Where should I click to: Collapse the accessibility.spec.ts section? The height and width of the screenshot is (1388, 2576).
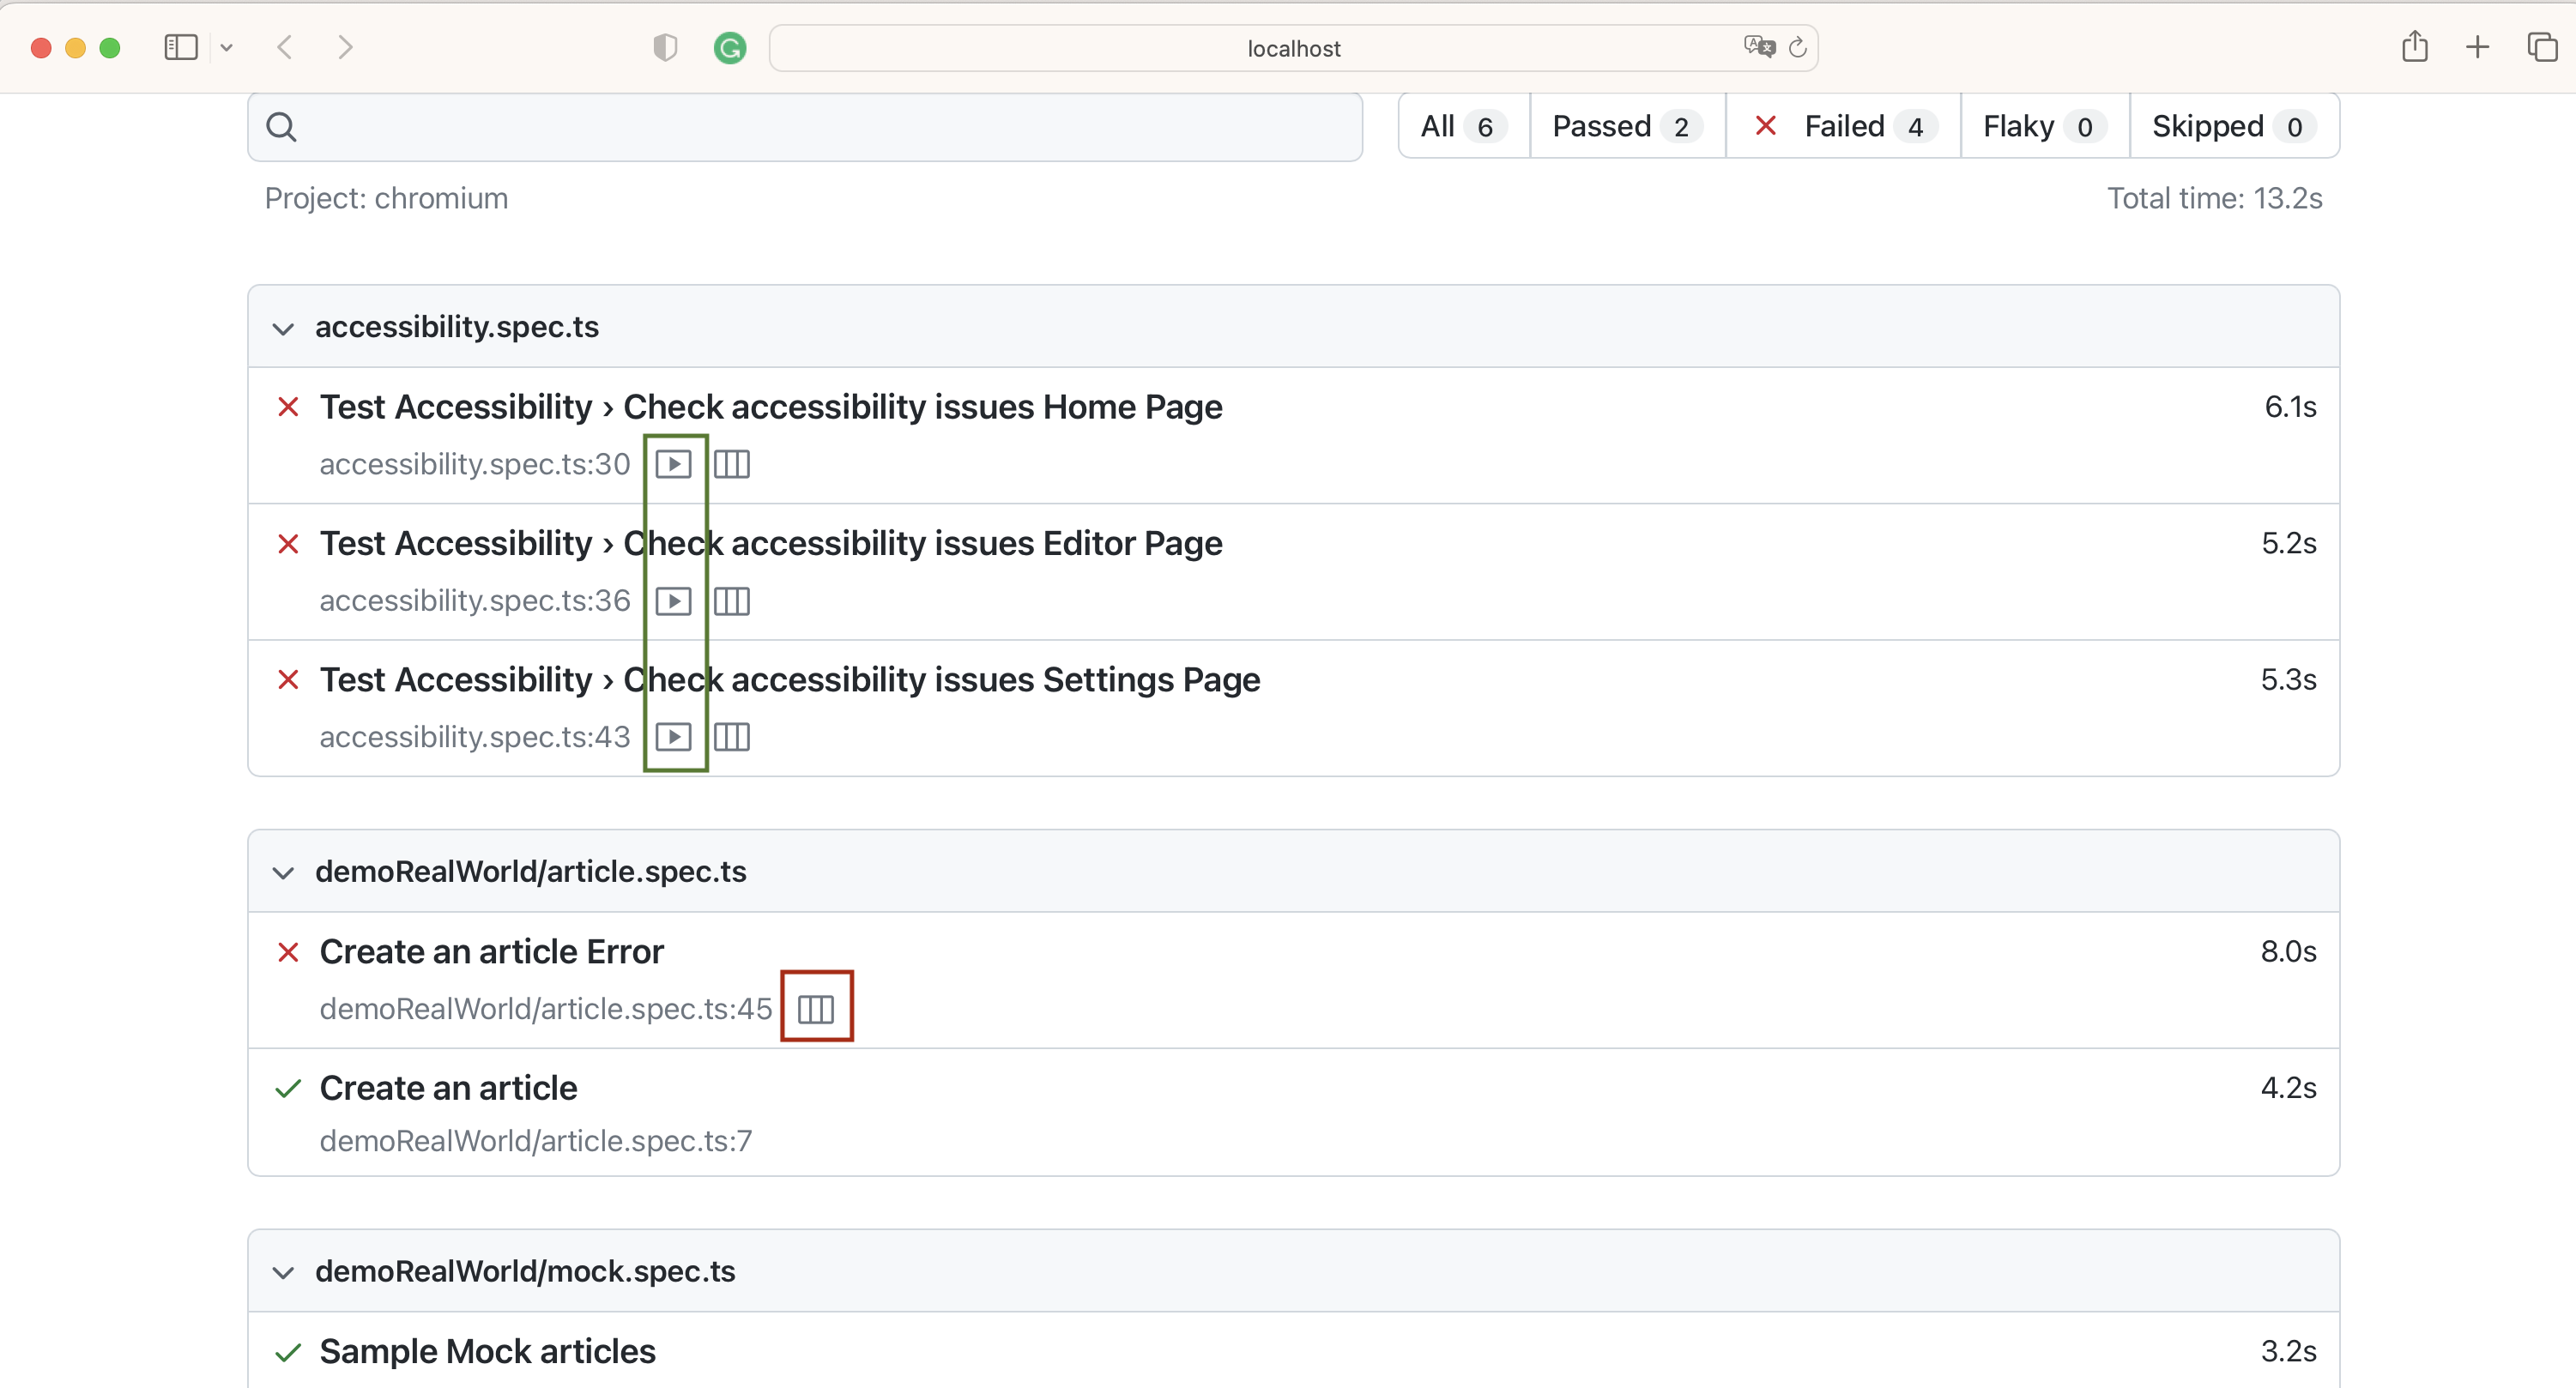(x=283, y=329)
